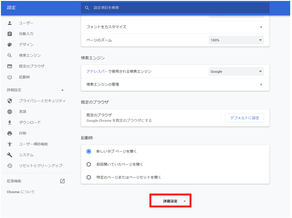Select 新しいタブ ページを開く radio button

click(89, 151)
